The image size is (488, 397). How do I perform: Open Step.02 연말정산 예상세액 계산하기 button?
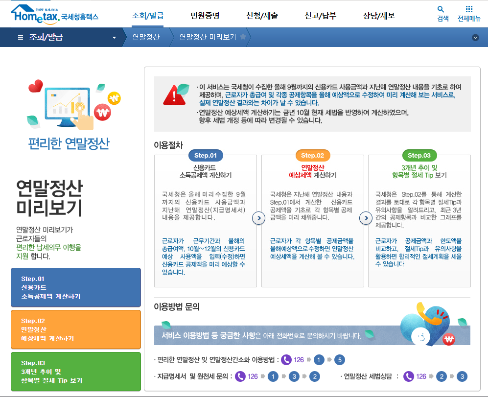[76, 329]
